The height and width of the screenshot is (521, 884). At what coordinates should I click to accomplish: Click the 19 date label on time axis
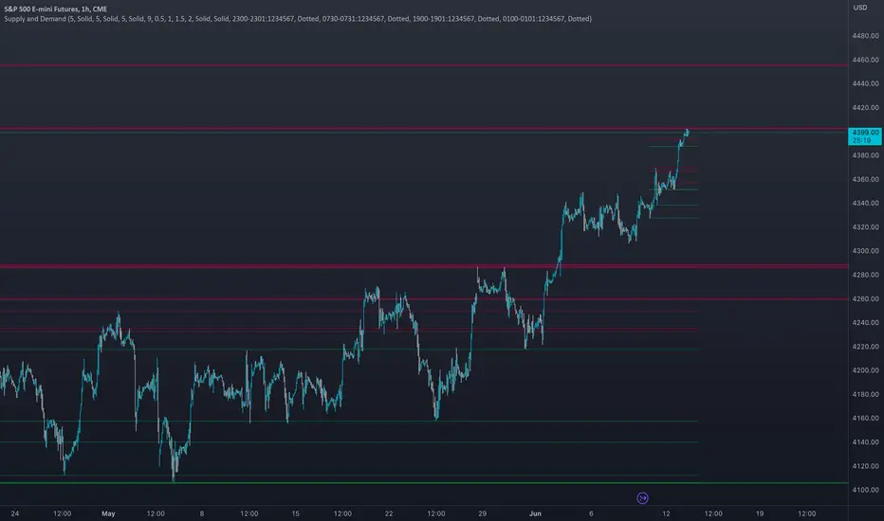pyautogui.click(x=760, y=513)
